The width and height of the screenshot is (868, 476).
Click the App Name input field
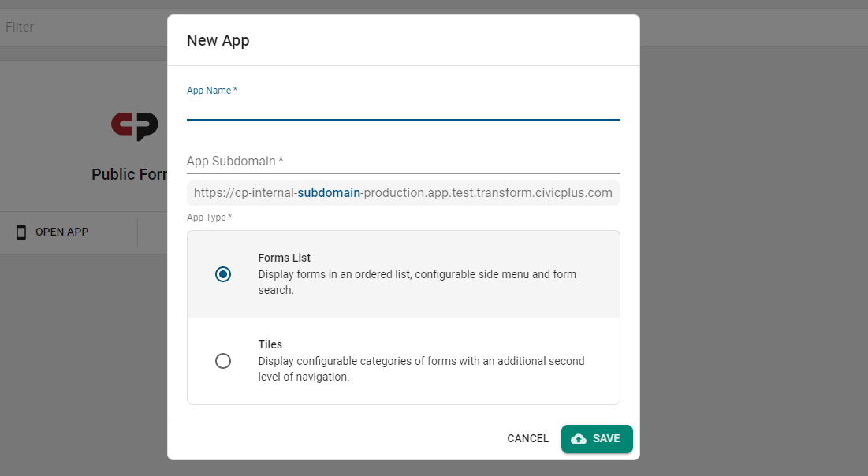click(403, 109)
